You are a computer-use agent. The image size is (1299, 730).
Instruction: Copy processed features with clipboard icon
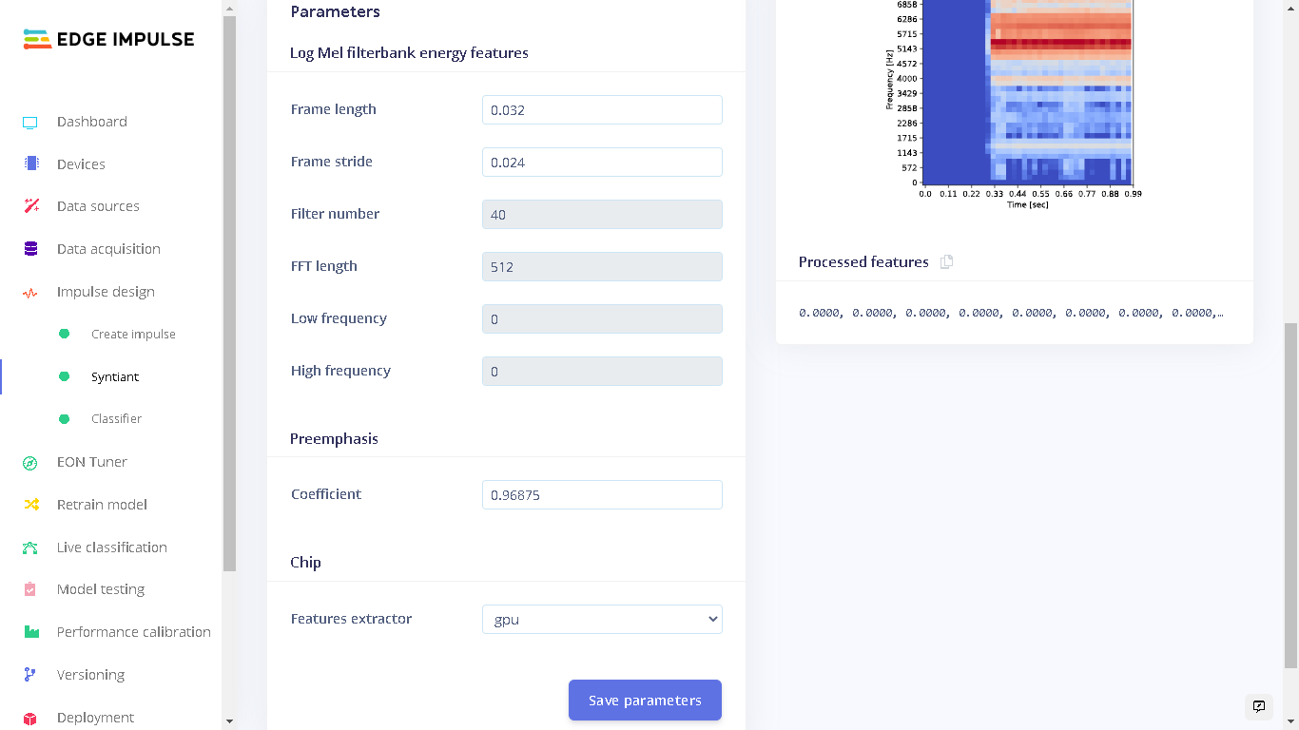[x=946, y=262]
